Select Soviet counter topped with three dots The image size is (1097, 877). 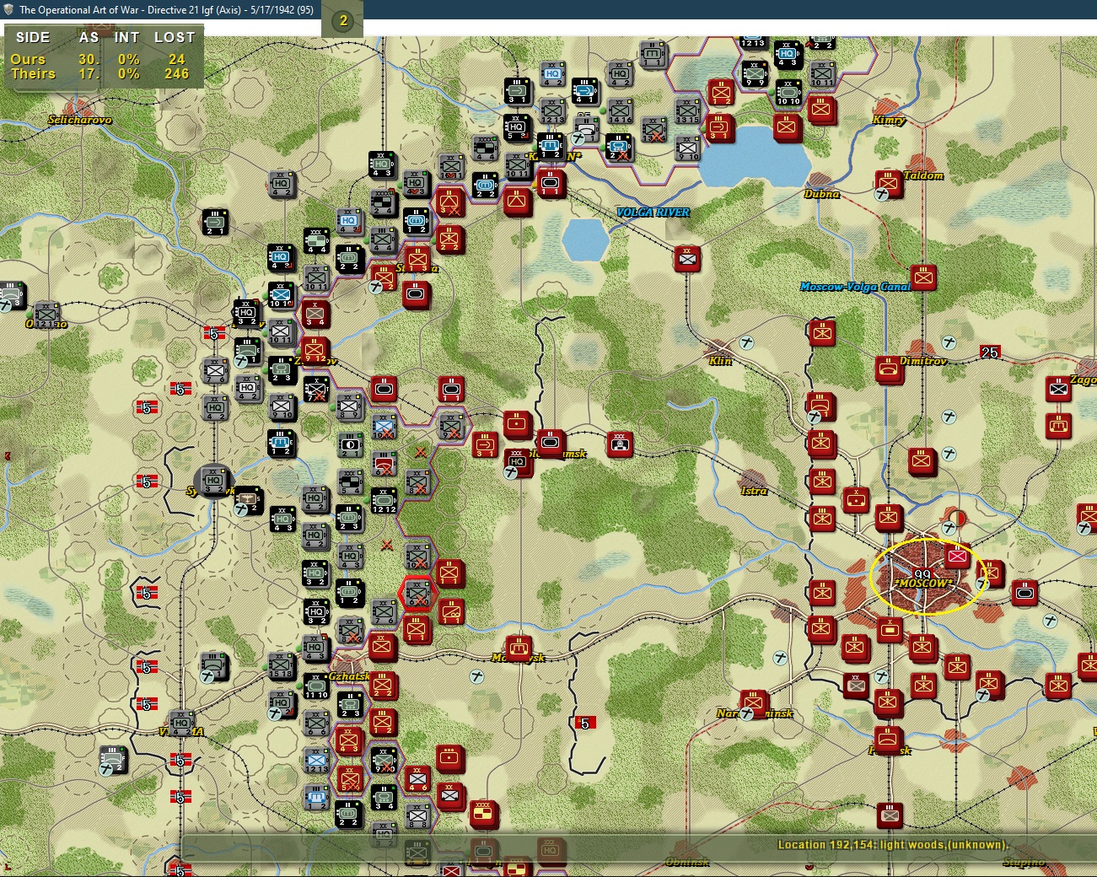(450, 757)
